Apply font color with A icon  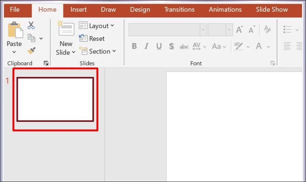click(x=259, y=46)
